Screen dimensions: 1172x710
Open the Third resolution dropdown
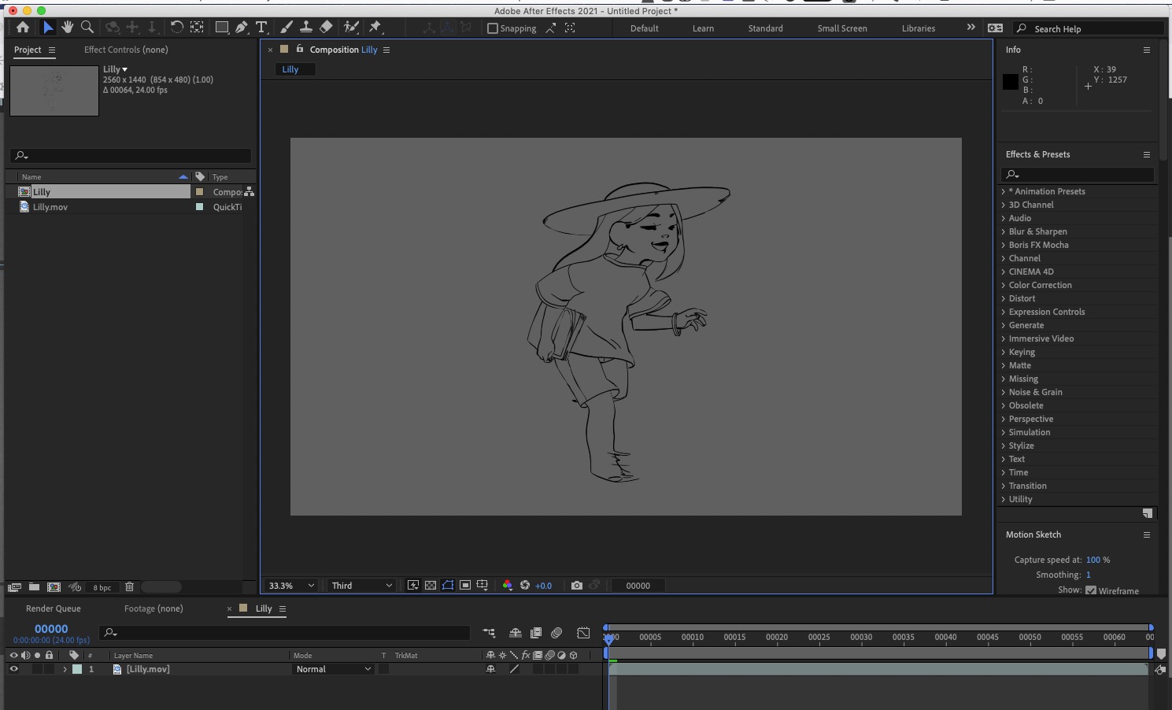coord(362,586)
